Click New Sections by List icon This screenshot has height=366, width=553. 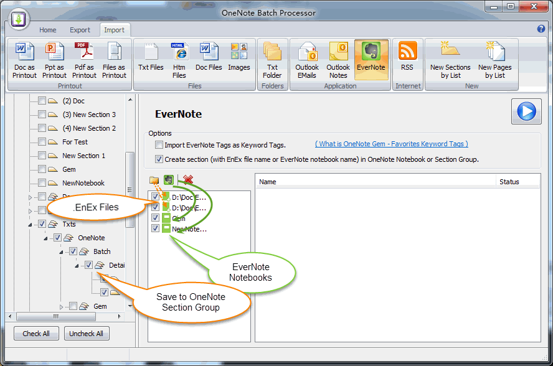450,60
